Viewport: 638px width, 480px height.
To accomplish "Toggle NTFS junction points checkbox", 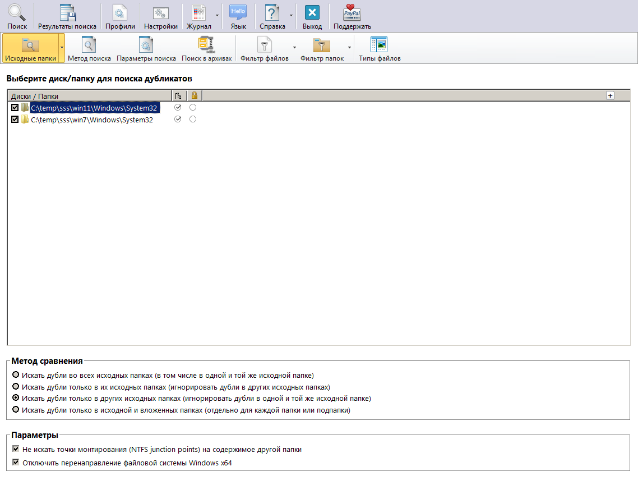I will click(x=16, y=449).
